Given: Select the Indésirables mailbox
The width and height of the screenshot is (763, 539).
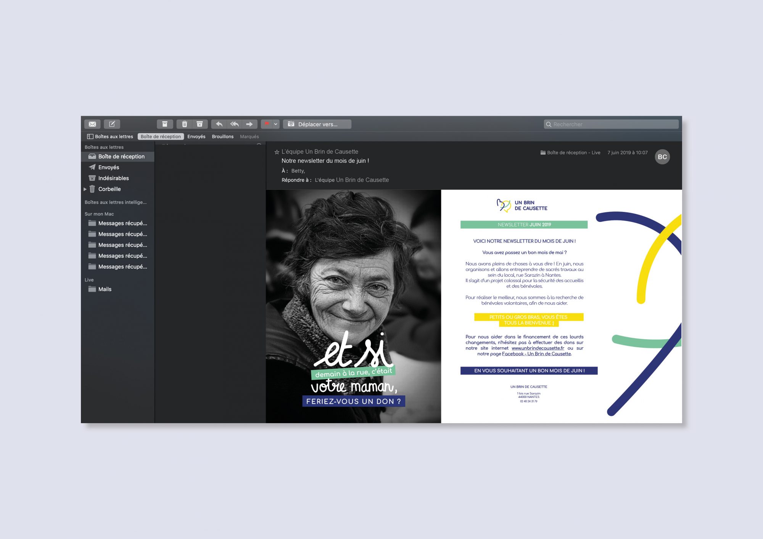Looking at the screenshot, I should pos(113,178).
